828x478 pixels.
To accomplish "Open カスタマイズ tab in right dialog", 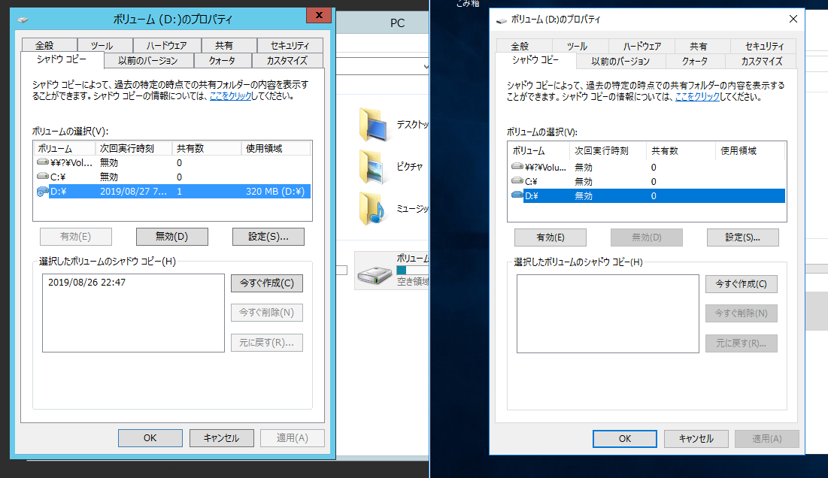I will point(761,61).
